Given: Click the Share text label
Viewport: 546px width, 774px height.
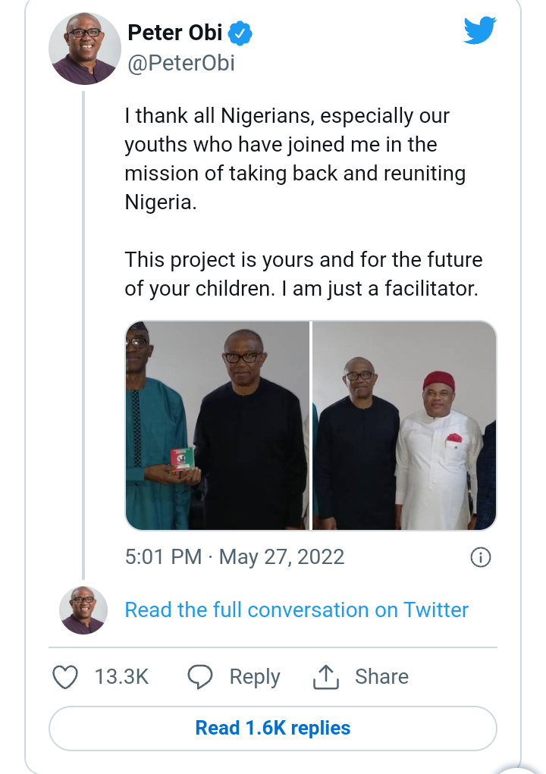Looking at the screenshot, I should click(381, 677).
